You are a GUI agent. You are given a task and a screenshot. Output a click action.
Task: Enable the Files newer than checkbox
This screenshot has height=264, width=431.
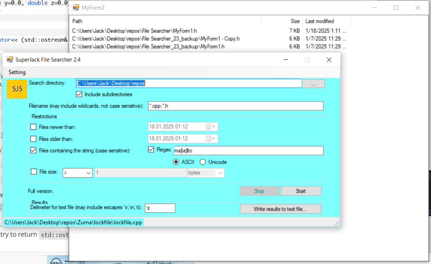(34, 127)
